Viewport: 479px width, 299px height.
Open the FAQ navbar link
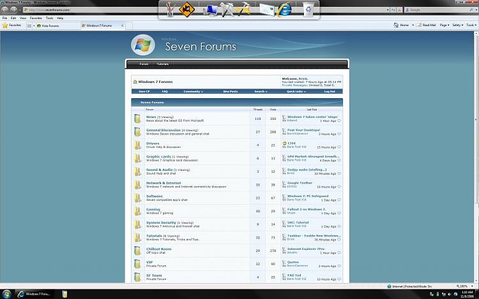point(165,91)
